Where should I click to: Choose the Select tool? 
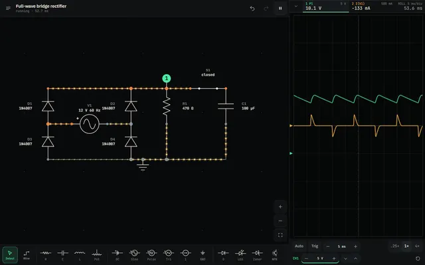[10, 254]
